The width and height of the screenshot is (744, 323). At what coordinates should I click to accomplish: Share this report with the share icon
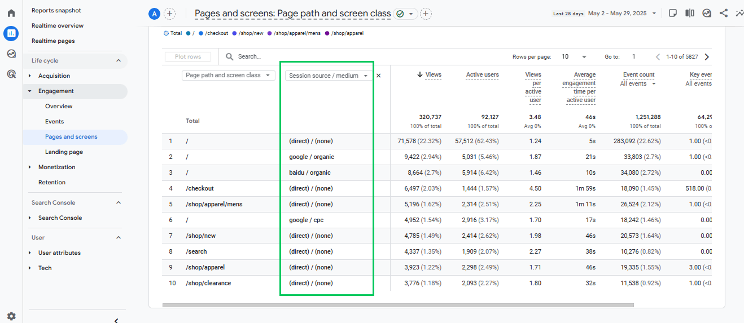click(724, 13)
